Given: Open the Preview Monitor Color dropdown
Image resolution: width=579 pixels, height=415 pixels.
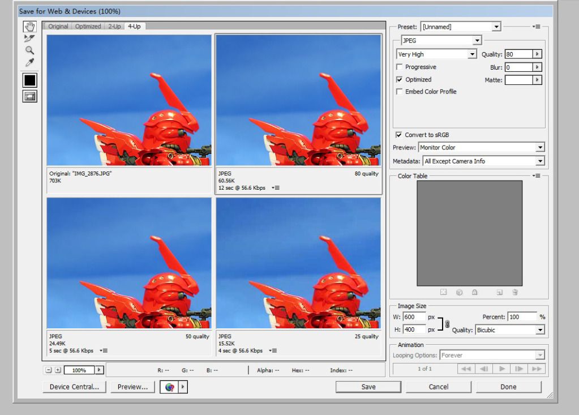Looking at the screenshot, I should (x=481, y=147).
